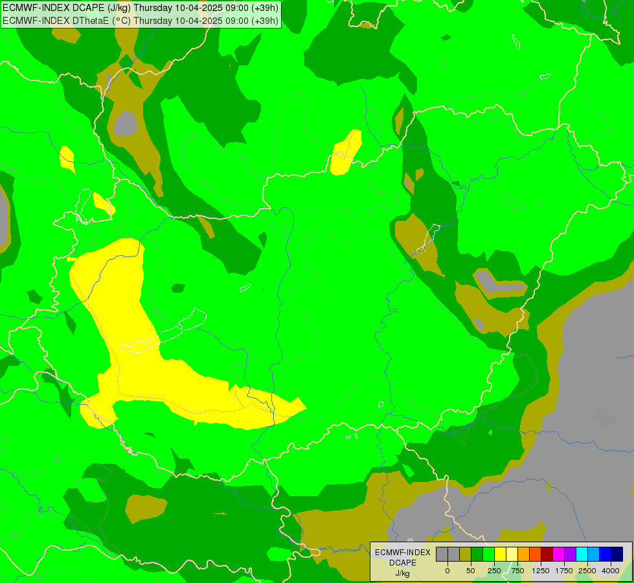Pick the cyan legend swatch before 2500
Viewport: 634px width, 583px height.
[x=582, y=554]
